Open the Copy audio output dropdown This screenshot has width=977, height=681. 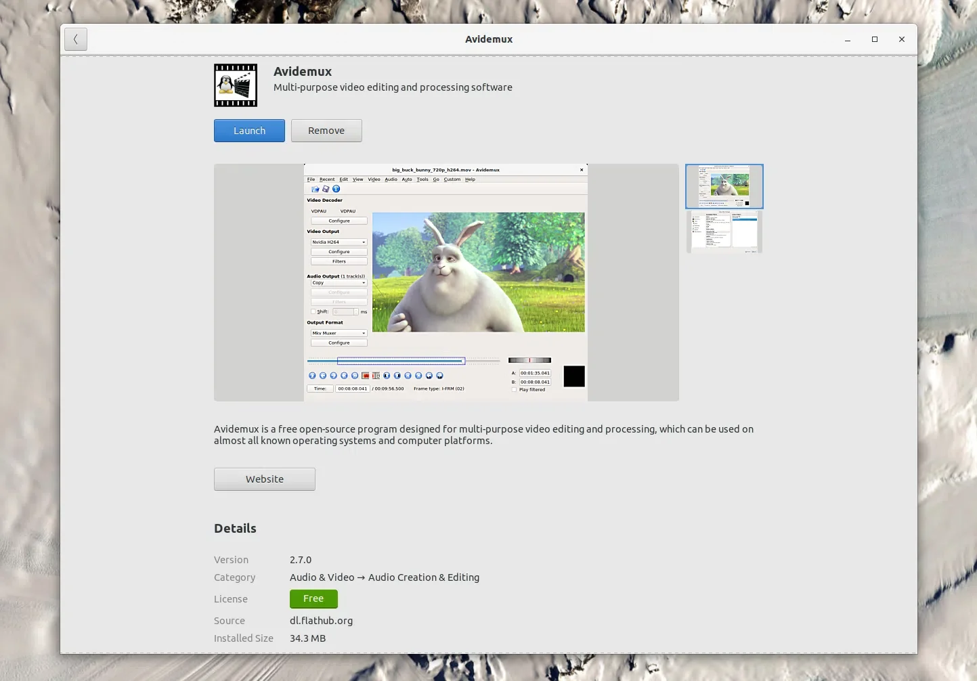(x=338, y=282)
